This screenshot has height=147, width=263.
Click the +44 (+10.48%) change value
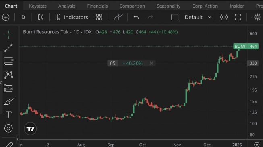[x=163, y=32]
